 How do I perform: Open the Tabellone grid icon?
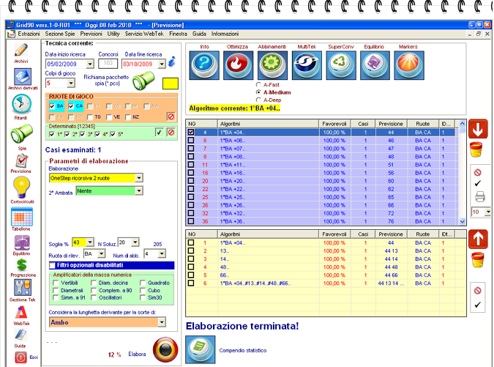[x=22, y=217]
